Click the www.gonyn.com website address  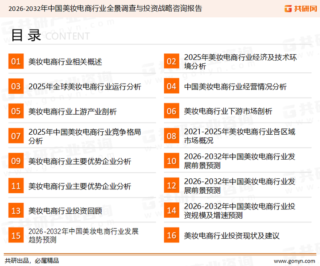pos(294,260)
